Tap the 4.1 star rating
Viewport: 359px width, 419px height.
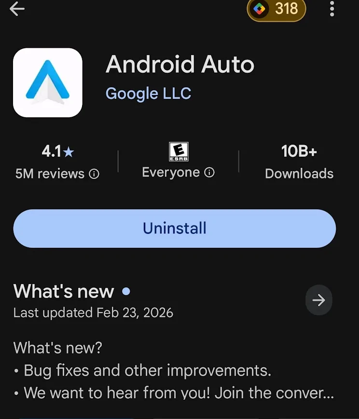point(58,152)
